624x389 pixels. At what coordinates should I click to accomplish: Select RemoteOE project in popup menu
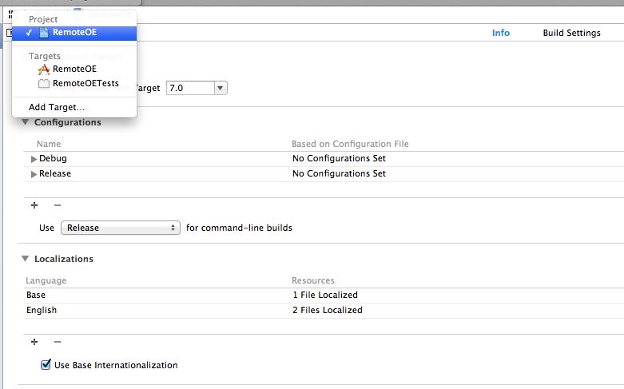(74, 33)
